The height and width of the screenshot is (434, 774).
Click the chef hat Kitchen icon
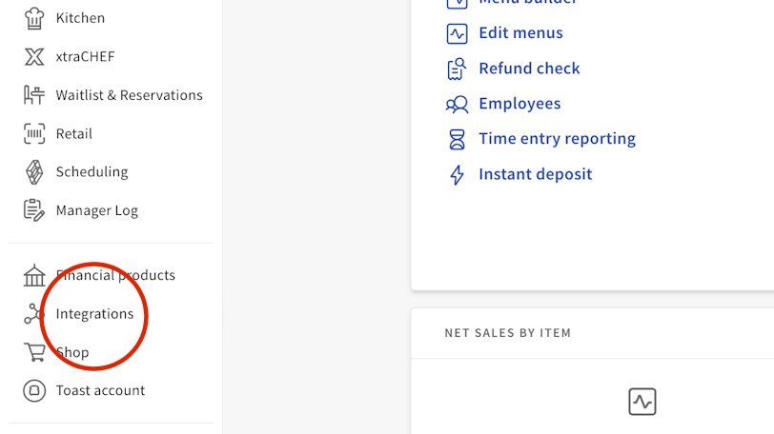pyautogui.click(x=34, y=18)
